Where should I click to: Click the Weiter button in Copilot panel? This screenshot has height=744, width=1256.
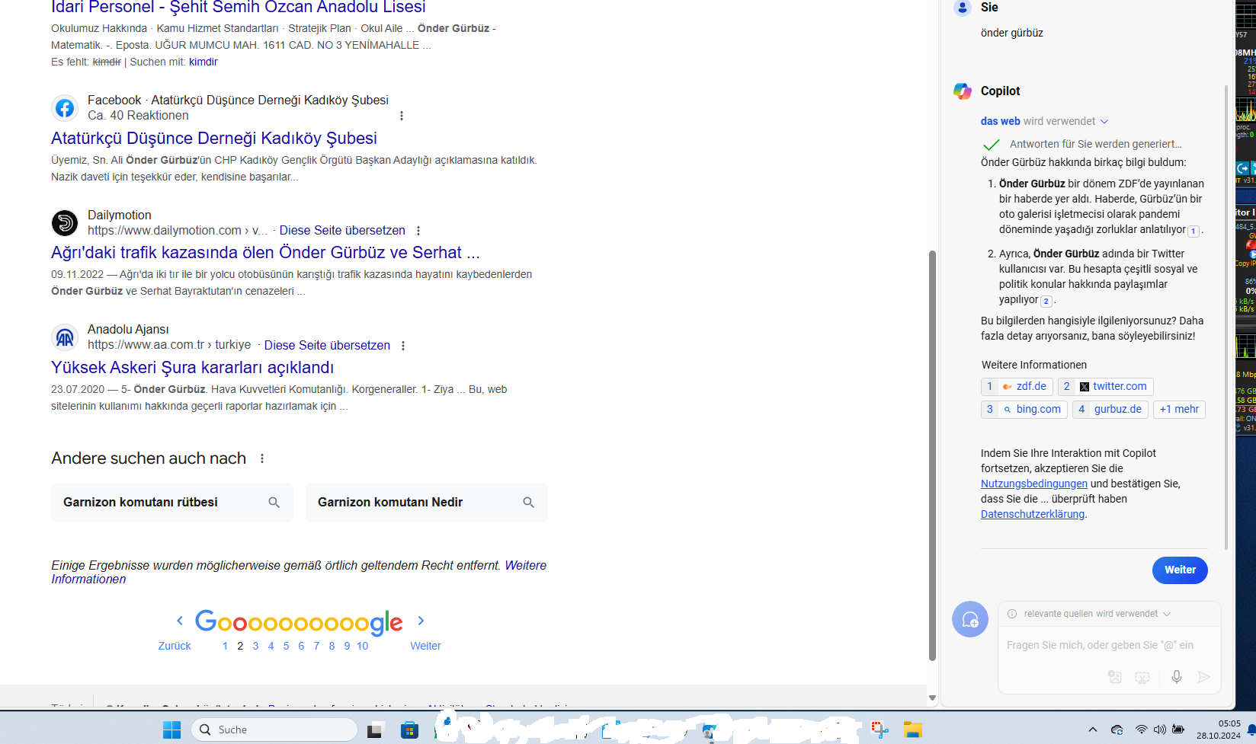[1180, 570]
